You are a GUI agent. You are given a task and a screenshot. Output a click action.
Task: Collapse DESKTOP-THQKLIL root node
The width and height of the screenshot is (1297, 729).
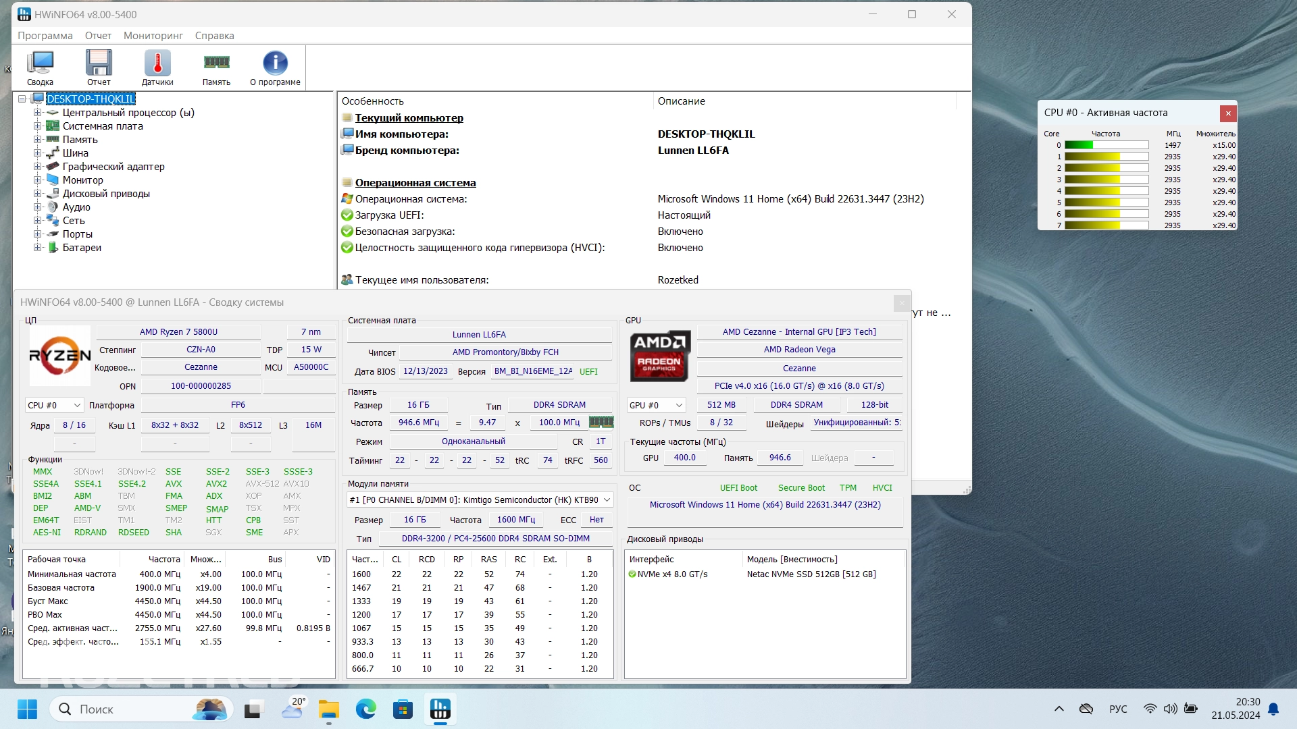tap(22, 99)
